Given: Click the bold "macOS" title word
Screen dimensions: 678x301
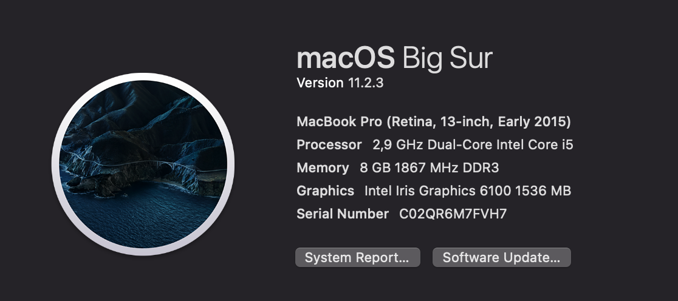Looking at the screenshot, I should (345, 58).
